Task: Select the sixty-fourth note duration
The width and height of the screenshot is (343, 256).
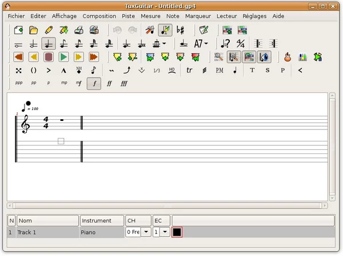Action: click(x=109, y=44)
